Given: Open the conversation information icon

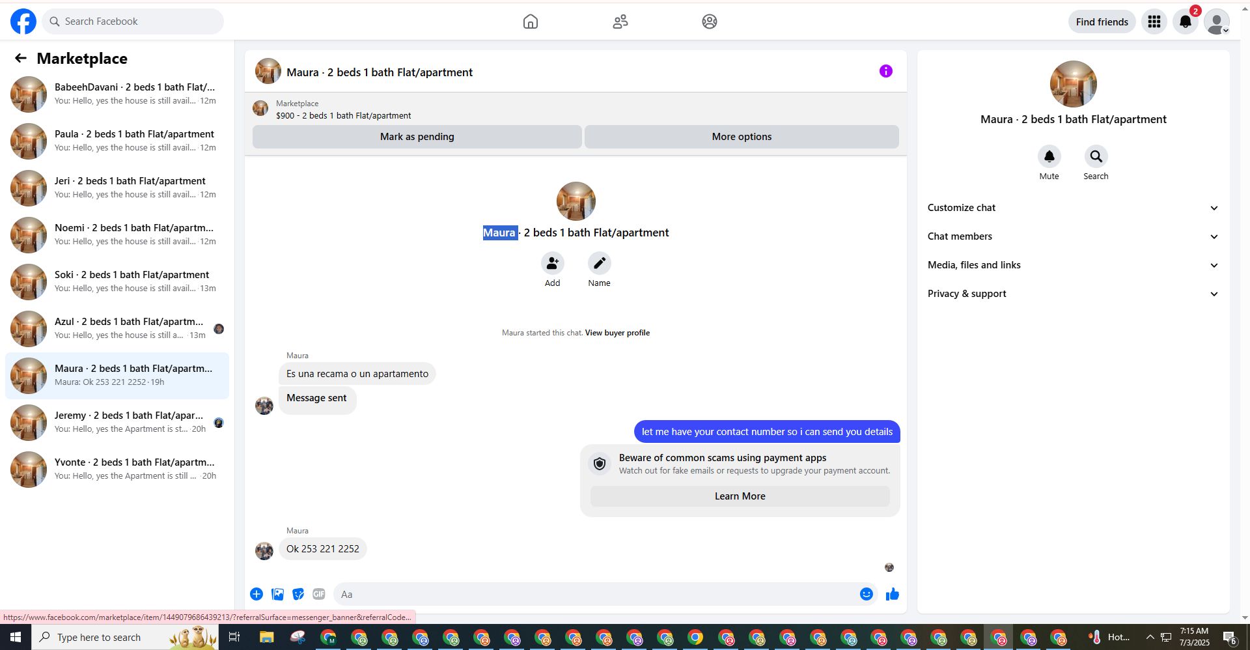Looking at the screenshot, I should click(x=886, y=71).
